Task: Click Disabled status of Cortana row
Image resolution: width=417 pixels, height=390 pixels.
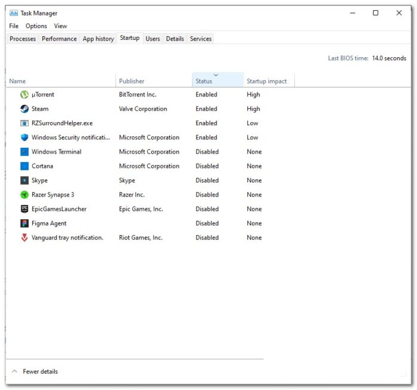Action: [x=207, y=166]
